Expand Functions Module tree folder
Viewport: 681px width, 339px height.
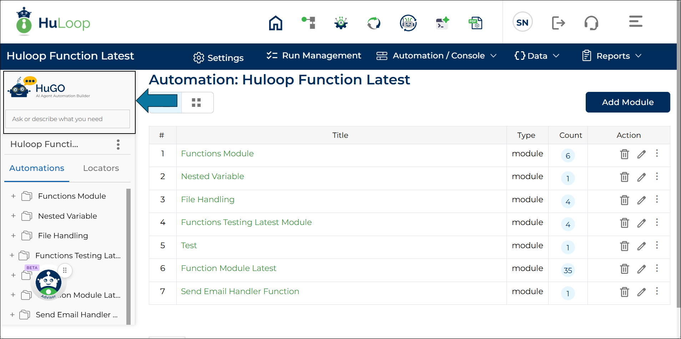click(x=13, y=196)
